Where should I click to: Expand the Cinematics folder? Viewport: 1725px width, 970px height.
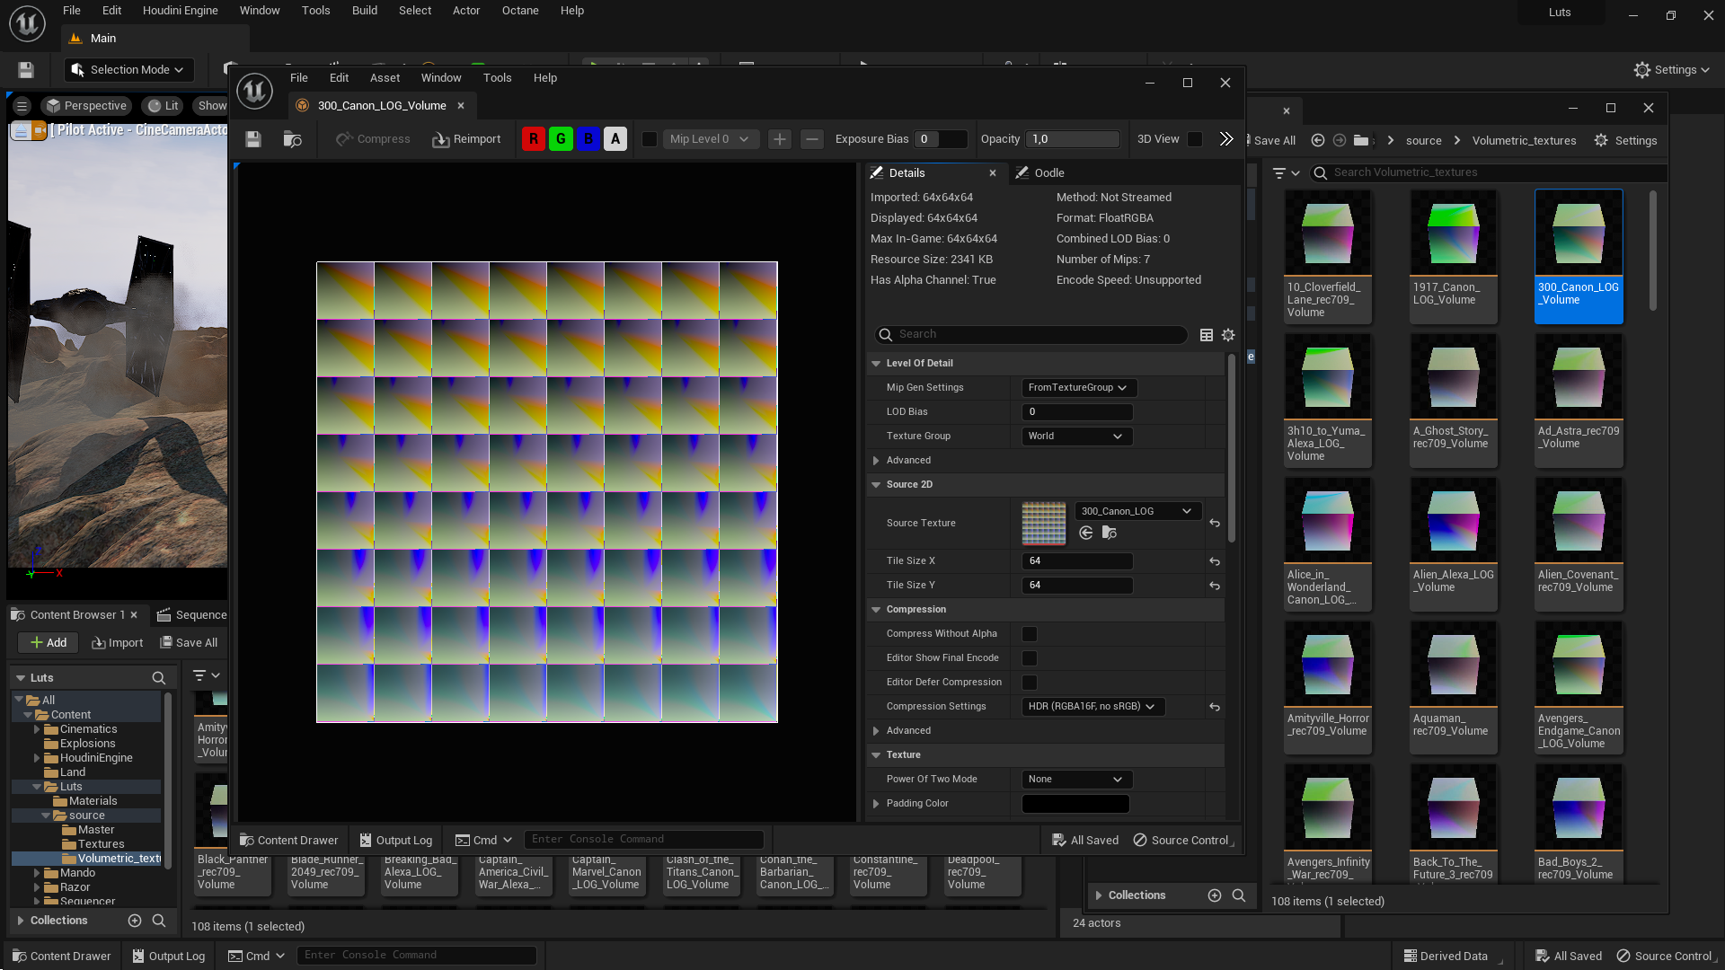pos(37,729)
